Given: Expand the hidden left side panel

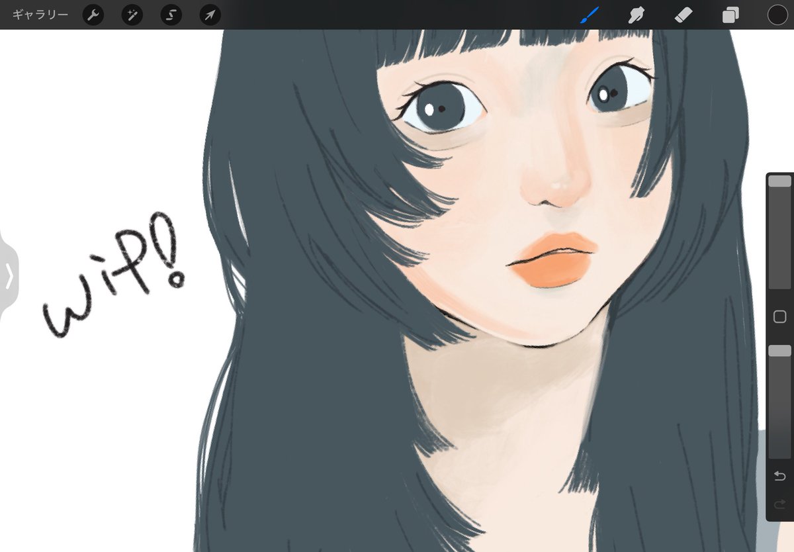Looking at the screenshot, I should (9, 276).
